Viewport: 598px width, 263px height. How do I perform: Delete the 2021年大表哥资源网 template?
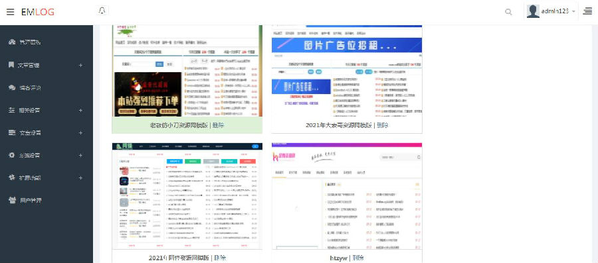[x=383, y=125]
